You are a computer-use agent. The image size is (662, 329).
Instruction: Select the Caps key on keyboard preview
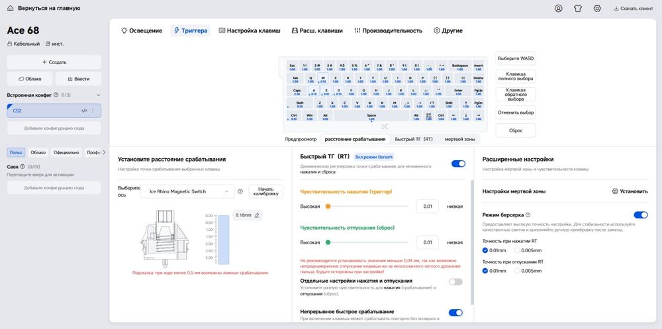[297, 91]
